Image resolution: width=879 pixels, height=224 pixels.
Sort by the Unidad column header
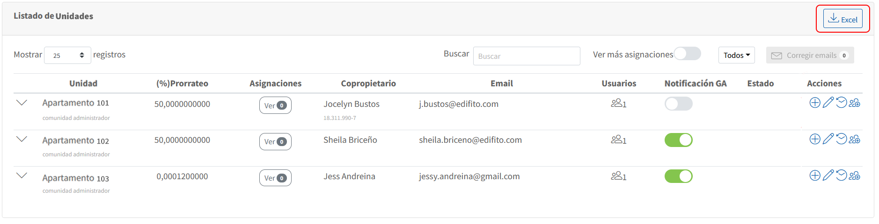83,84
